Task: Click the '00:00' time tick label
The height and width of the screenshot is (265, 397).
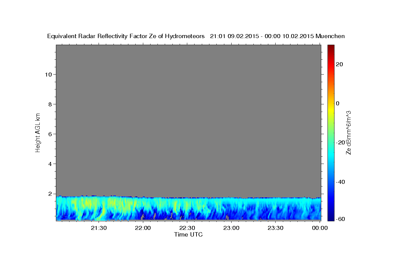Action: pos(320,228)
